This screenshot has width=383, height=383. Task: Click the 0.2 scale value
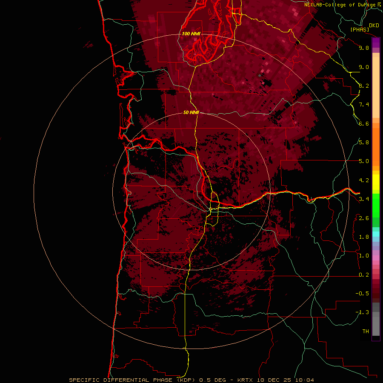point(364,275)
